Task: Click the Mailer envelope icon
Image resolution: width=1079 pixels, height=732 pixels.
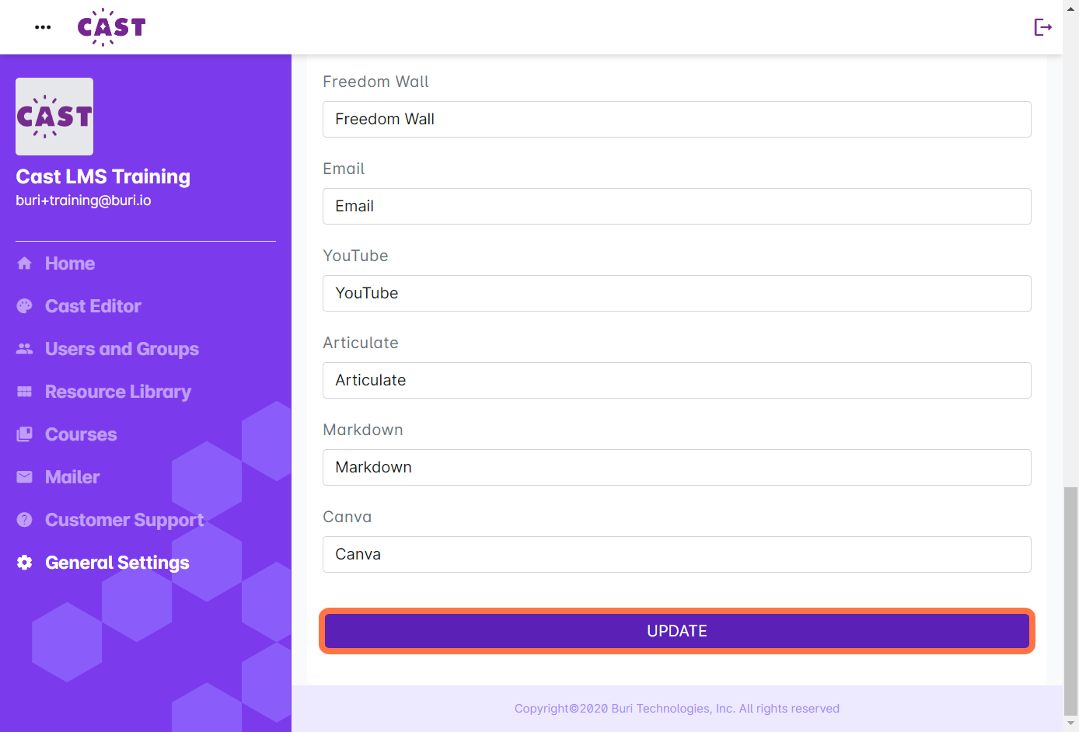Action: pos(25,477)
